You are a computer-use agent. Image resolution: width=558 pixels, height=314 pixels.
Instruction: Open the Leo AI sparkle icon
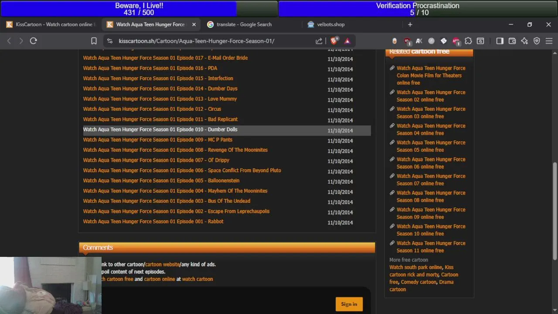pos(524,41)
